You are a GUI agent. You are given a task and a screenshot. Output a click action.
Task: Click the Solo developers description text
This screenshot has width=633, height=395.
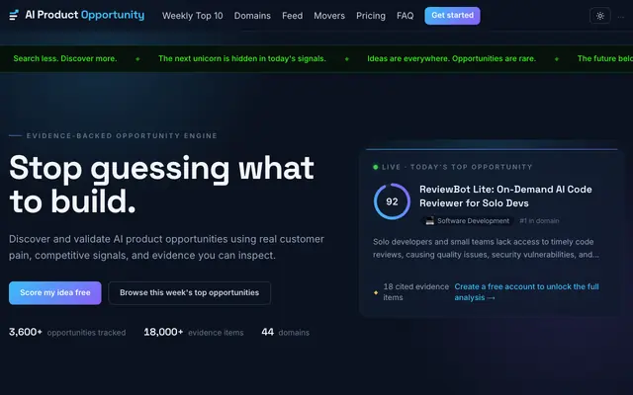tap(486, 248)
